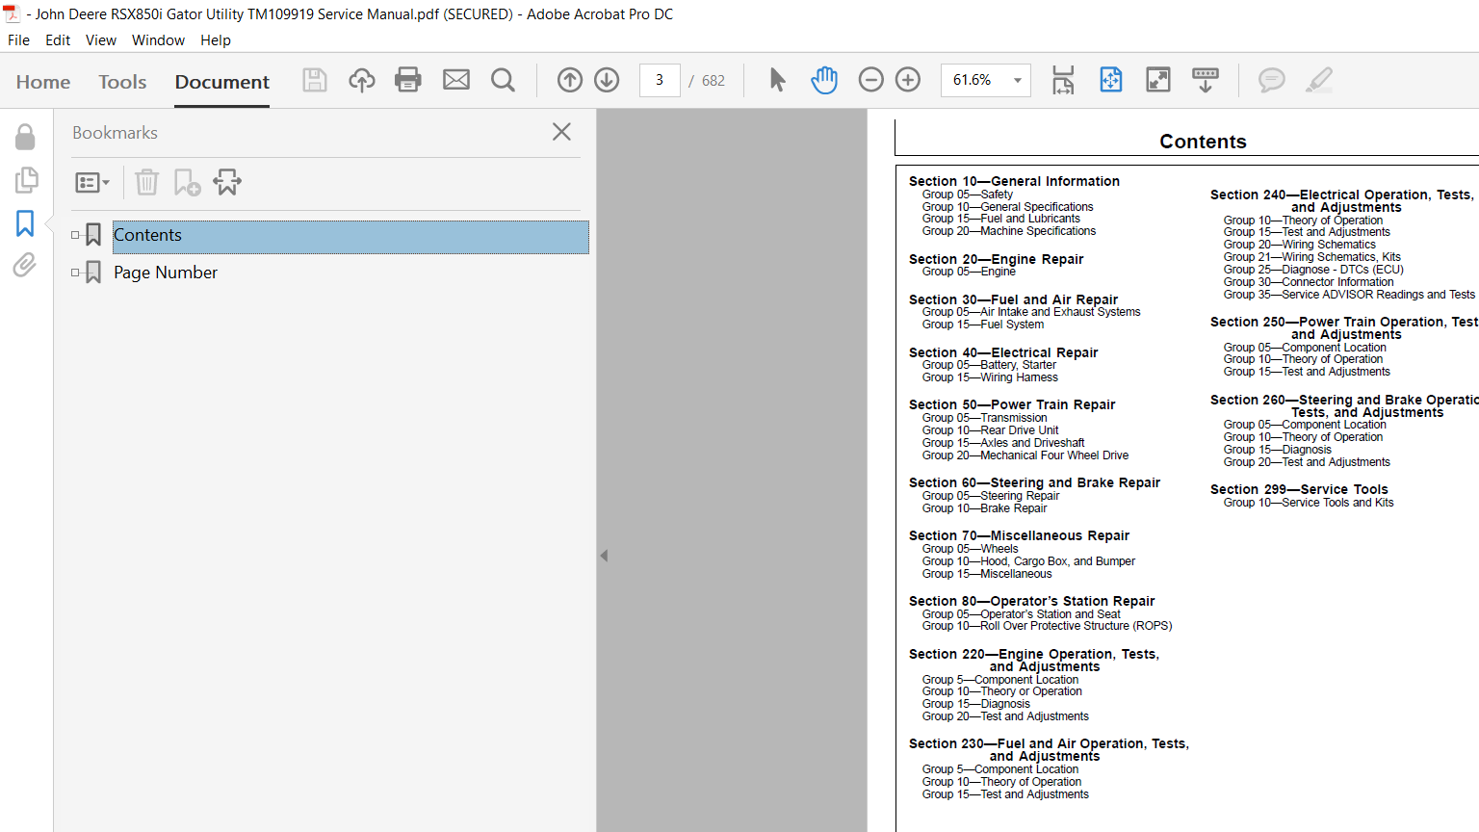Viewport: 1479px width, 832px height.
Task: Delete the selected bookmark
Action: [146, 182]
